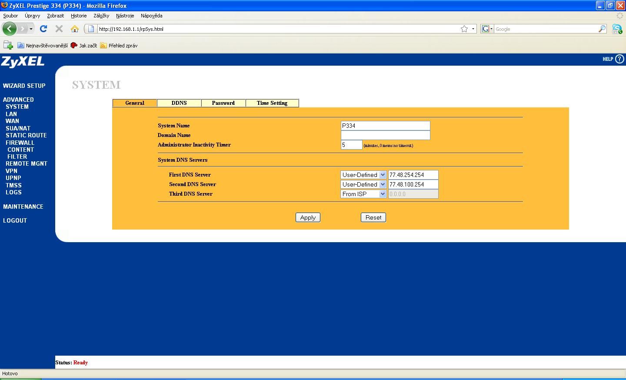The width and height of the screenshot is (626, 380).
Task: Reload the page with the refresh icon
Action: click(x=43, y=29)
